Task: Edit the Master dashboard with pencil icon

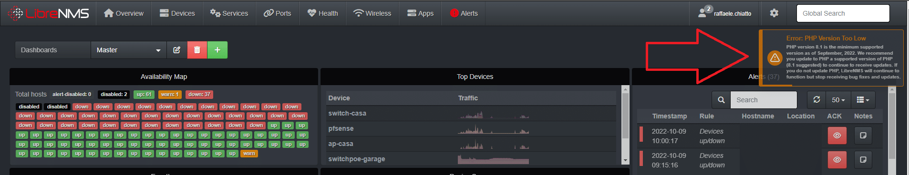Action: point(177,50)
